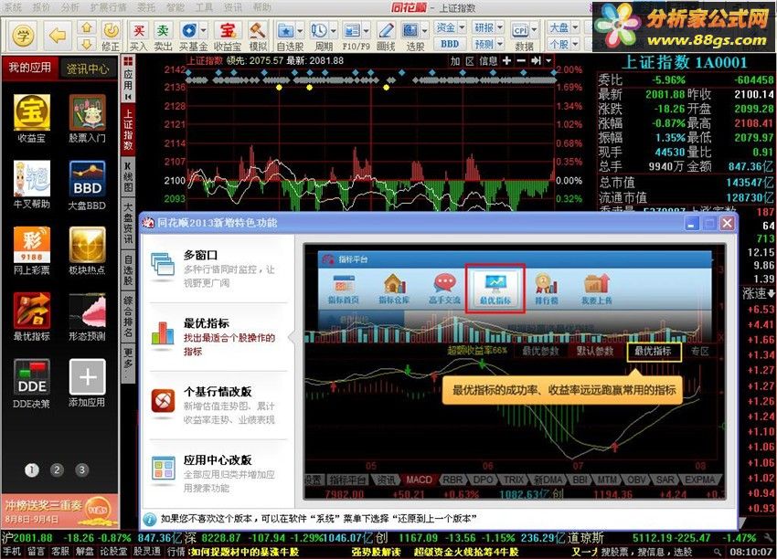Image resolution: width=777 pixels, height=559 pixels.
Task: Open the 系统 menu
Action: 13,7
